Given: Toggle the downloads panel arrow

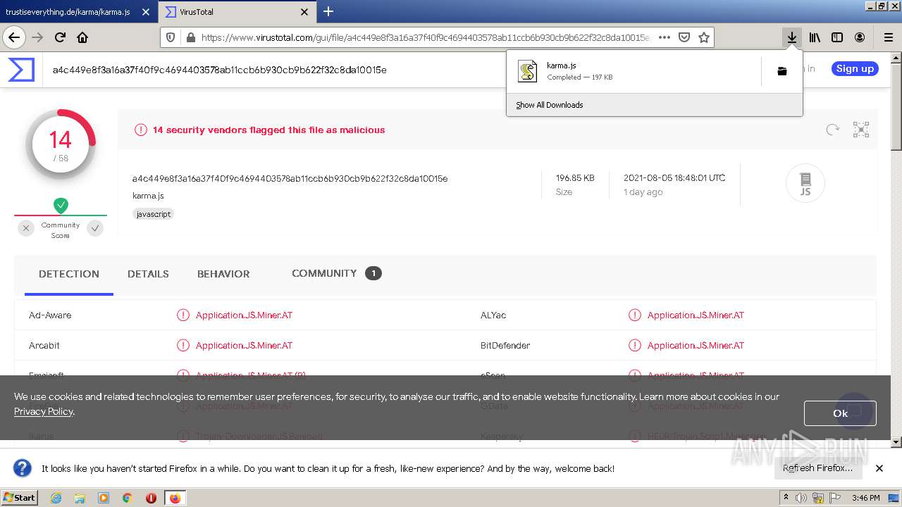Looking at the screenshot, I should click(x=792, y=37).
